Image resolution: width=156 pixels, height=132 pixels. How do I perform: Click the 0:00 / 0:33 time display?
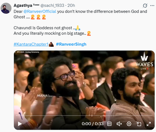tap(92, 124)
